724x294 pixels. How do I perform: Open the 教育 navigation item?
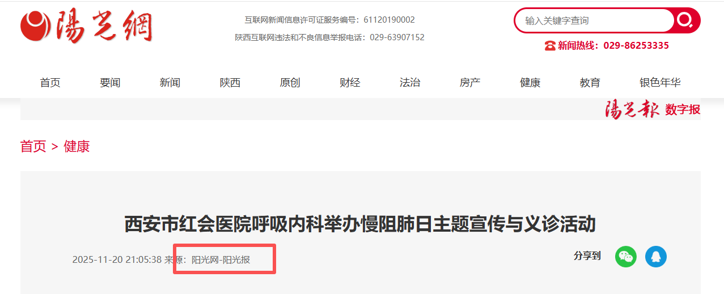[590, 83]
